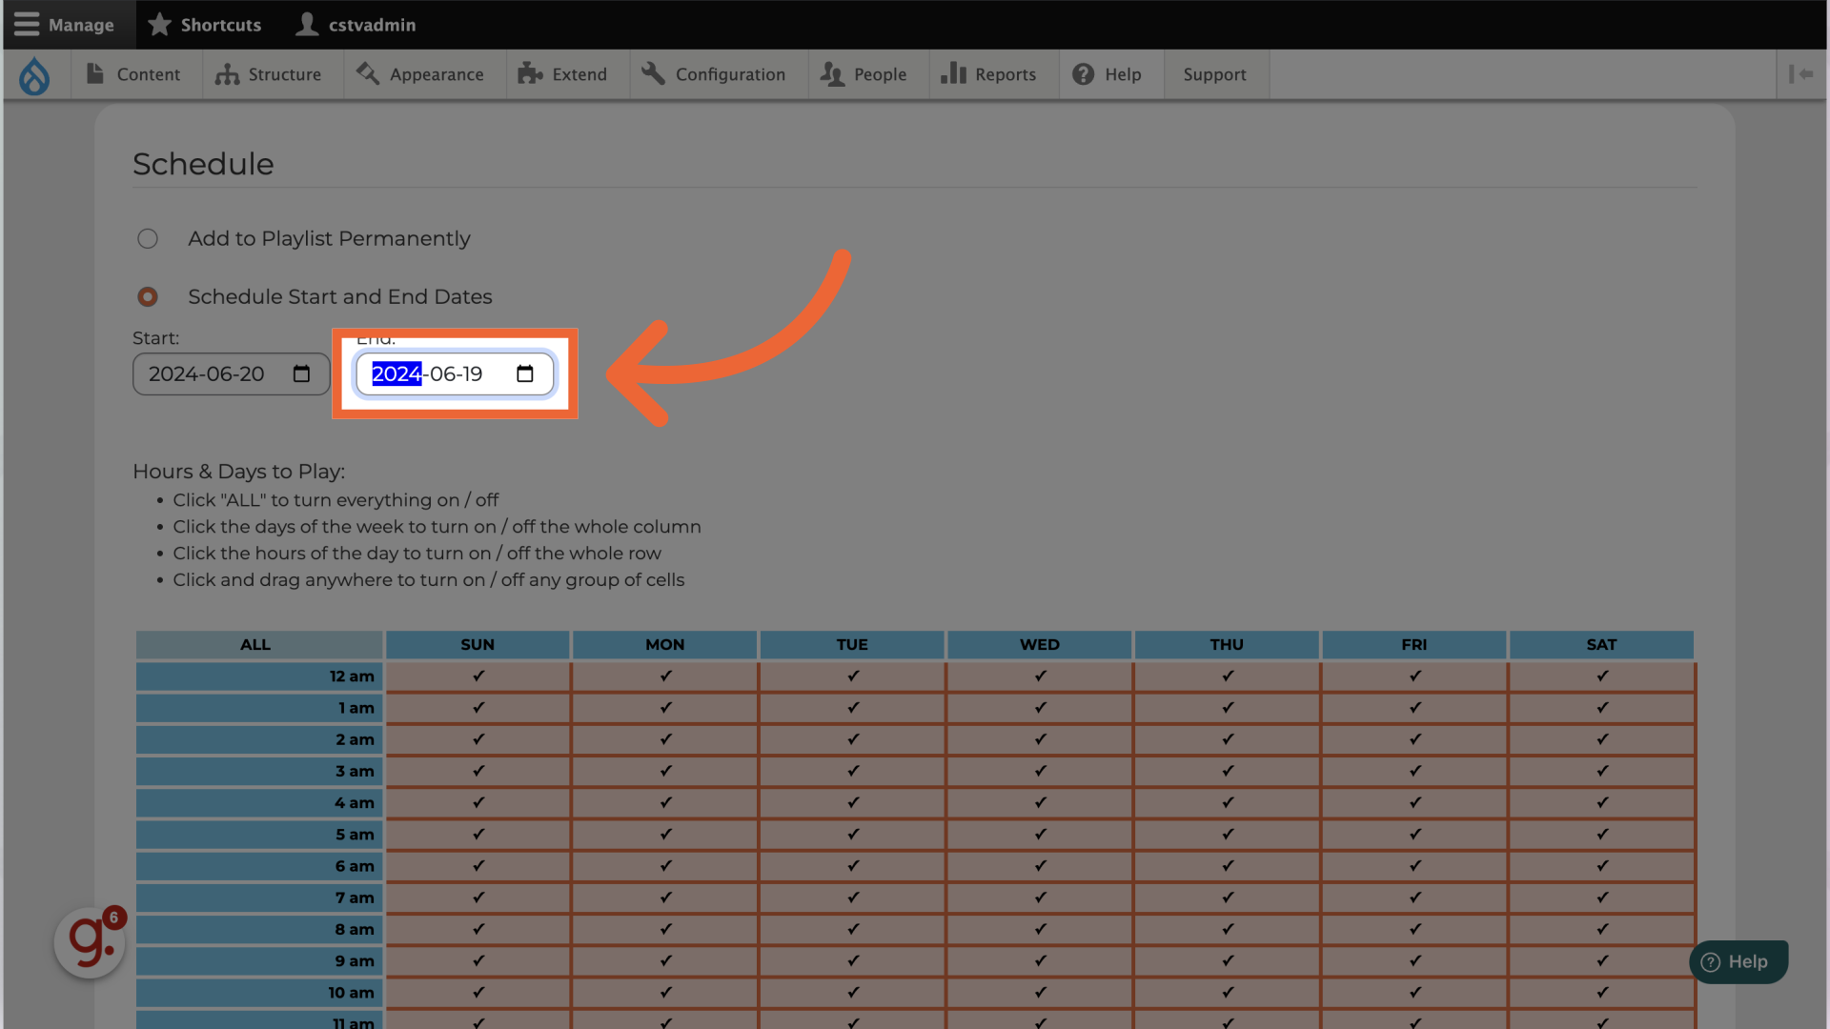Click the floating Help button
This screenshot has width=1830, height=1029.
1738,962
